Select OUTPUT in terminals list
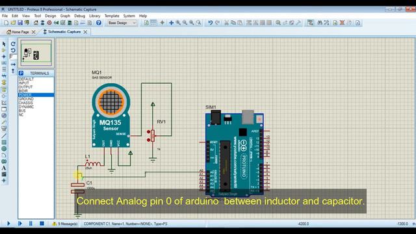This screenshot has width=416, height=234. tap(36, 87)
